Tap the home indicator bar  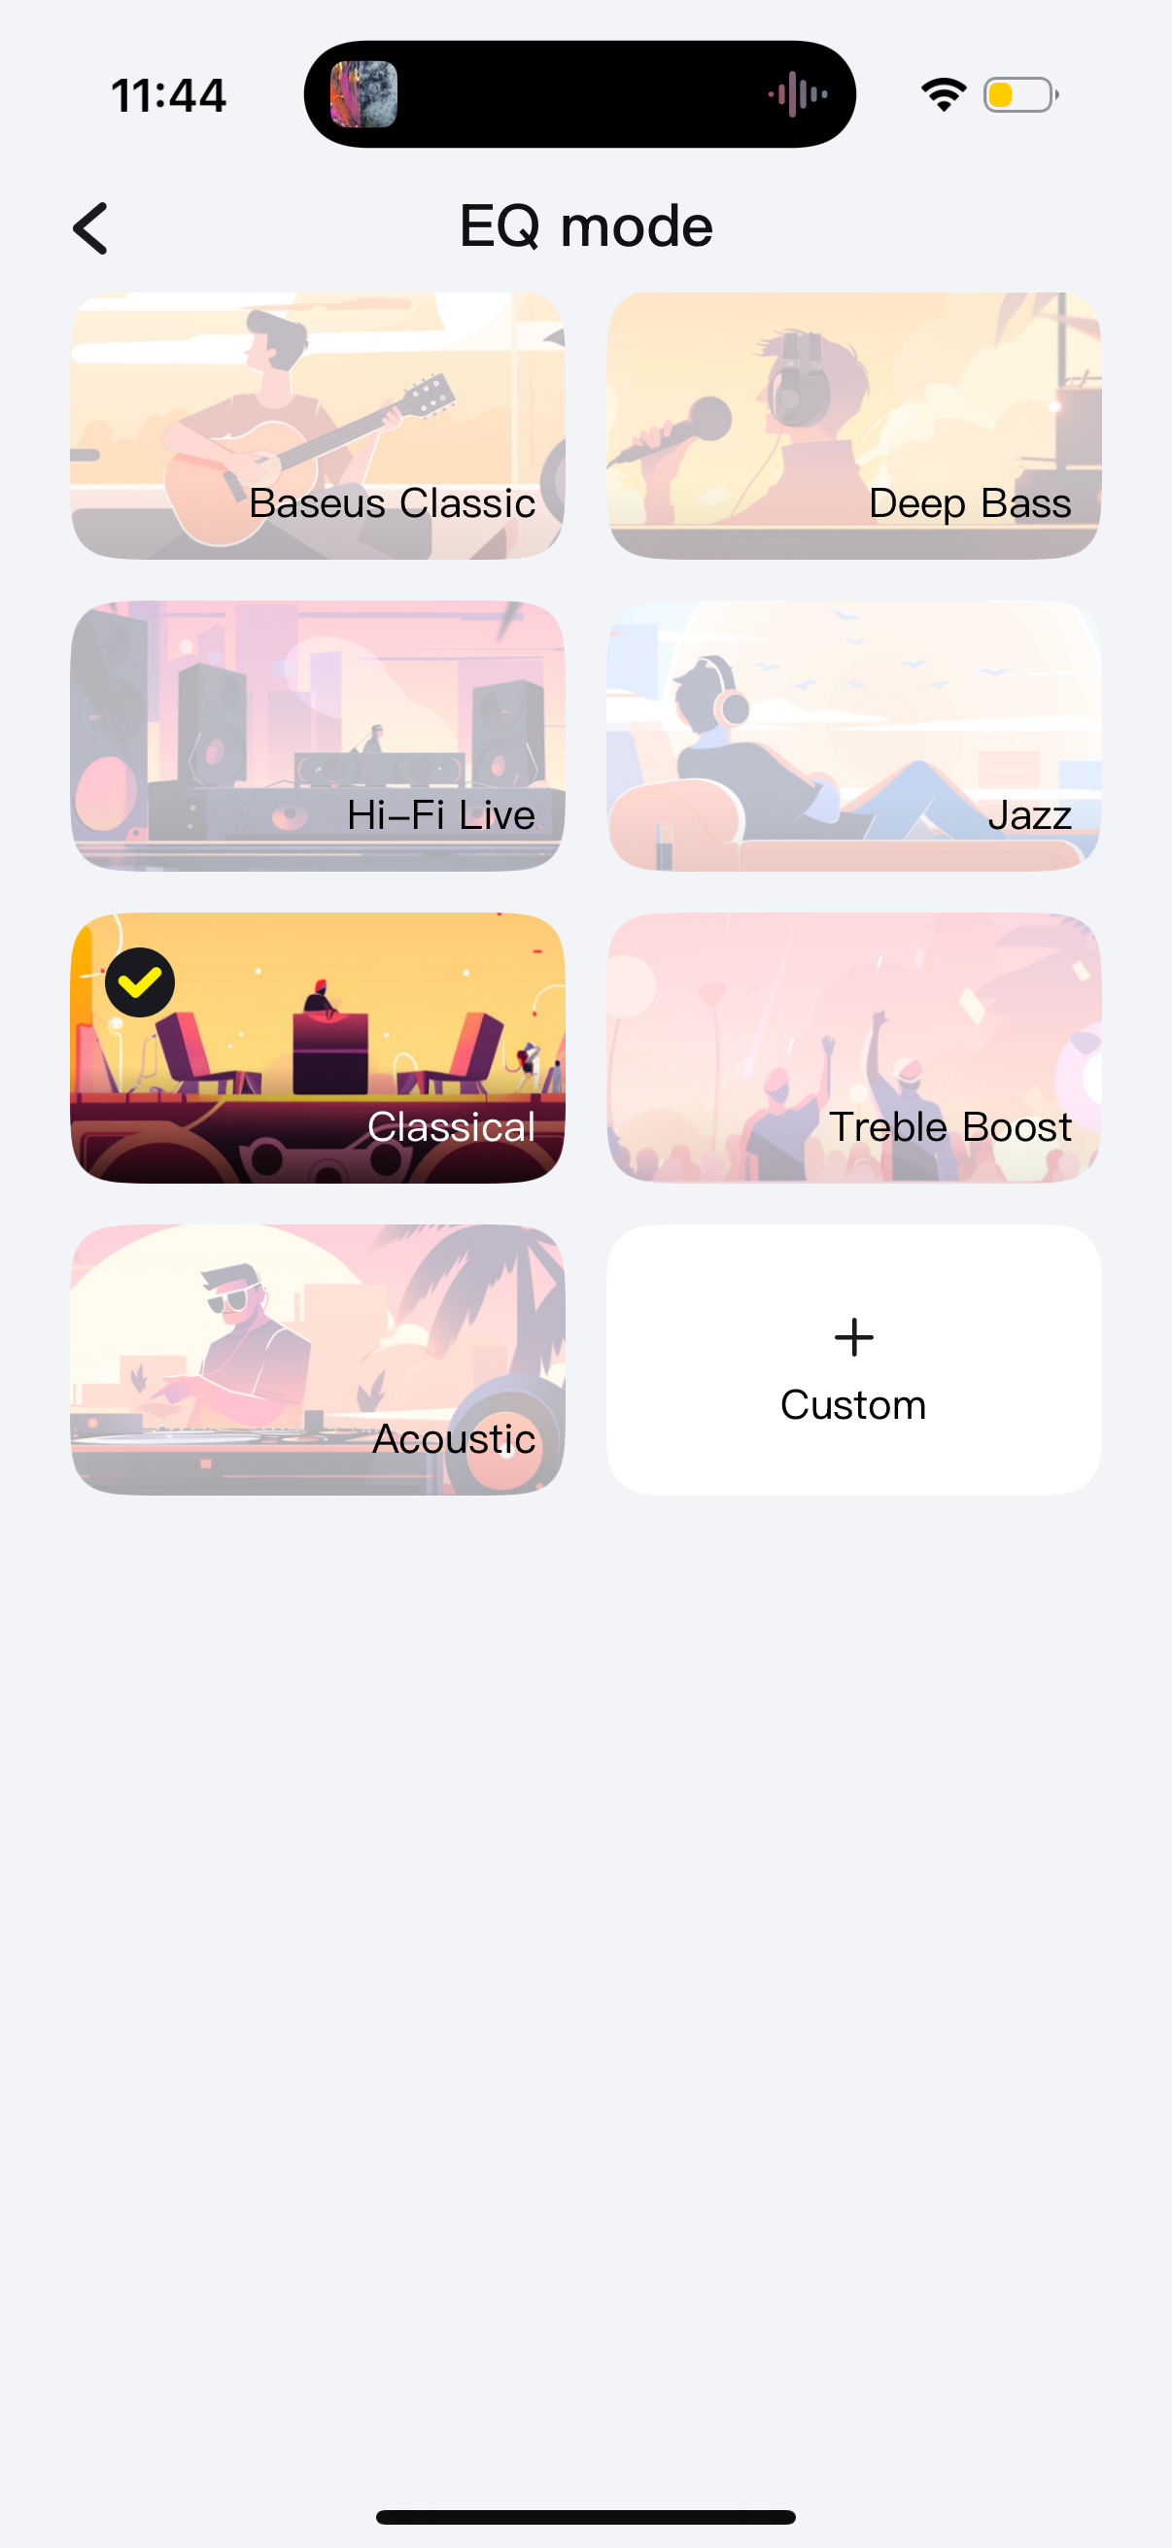click(585, 2517)
